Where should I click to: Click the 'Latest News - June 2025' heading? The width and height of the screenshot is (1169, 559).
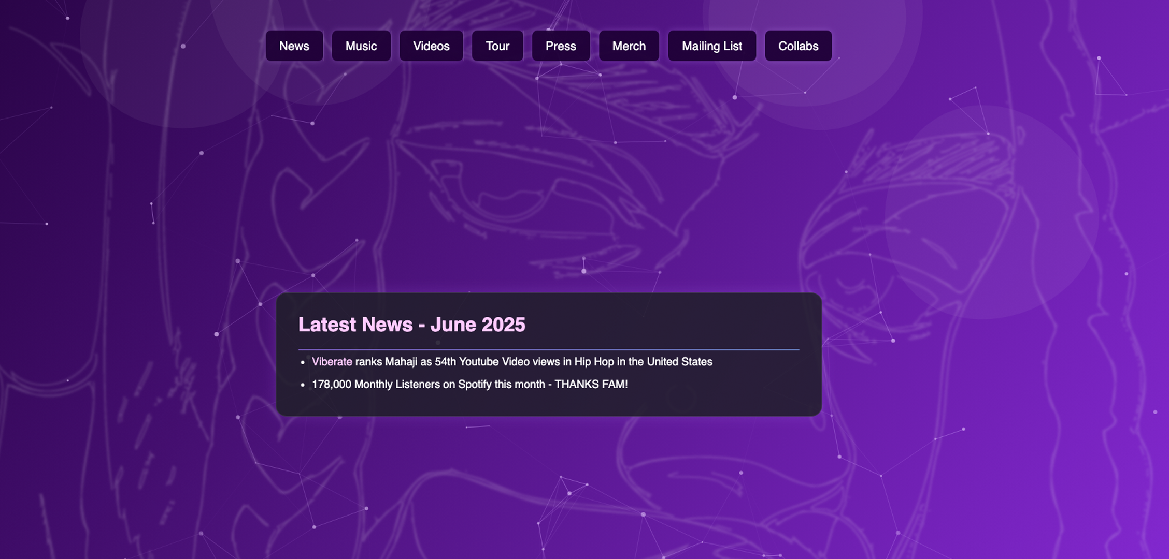[x=412, y=325]
